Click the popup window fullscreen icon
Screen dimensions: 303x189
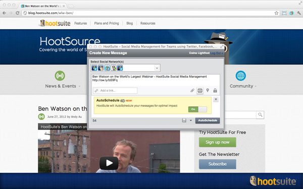pyautogui.click(x=222, y=46)
